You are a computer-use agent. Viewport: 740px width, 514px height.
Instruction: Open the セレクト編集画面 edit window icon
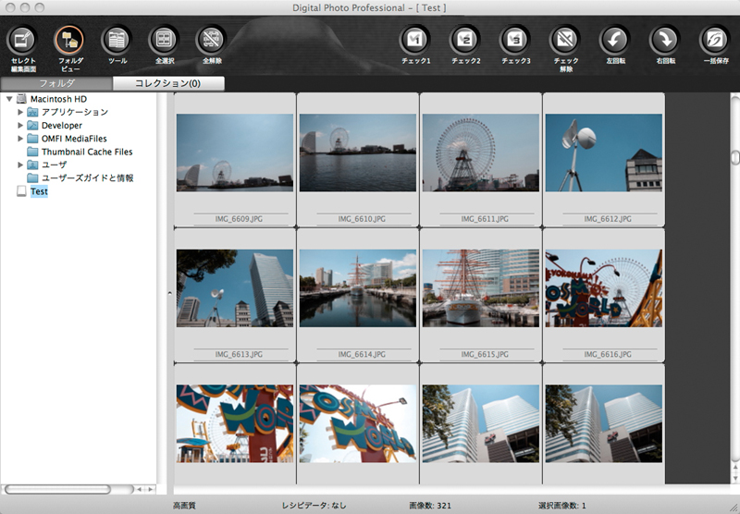(22, 40)
